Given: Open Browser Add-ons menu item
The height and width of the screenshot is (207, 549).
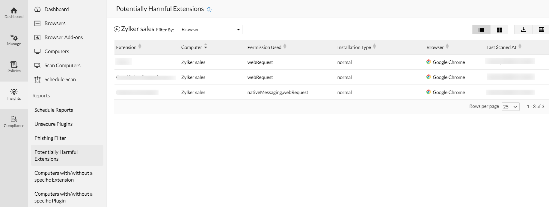Looking at the screenshot, I should click(x=64, y=37).
